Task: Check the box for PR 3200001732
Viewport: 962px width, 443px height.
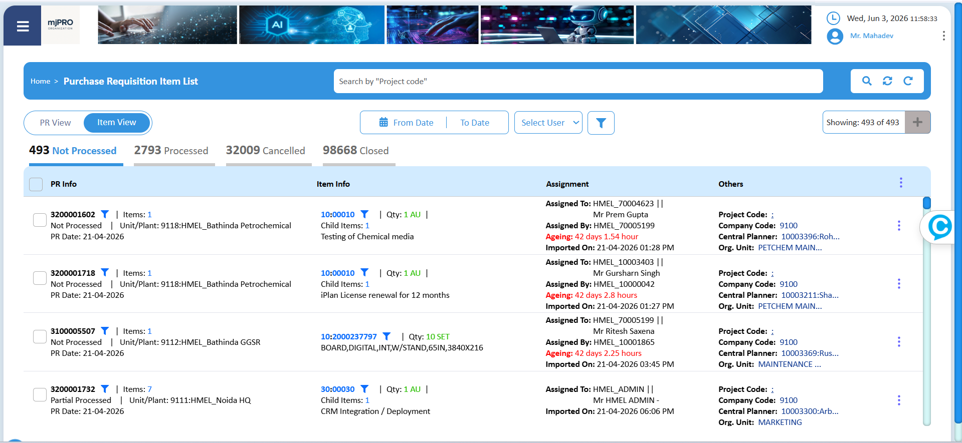Action: pos(40,394)
